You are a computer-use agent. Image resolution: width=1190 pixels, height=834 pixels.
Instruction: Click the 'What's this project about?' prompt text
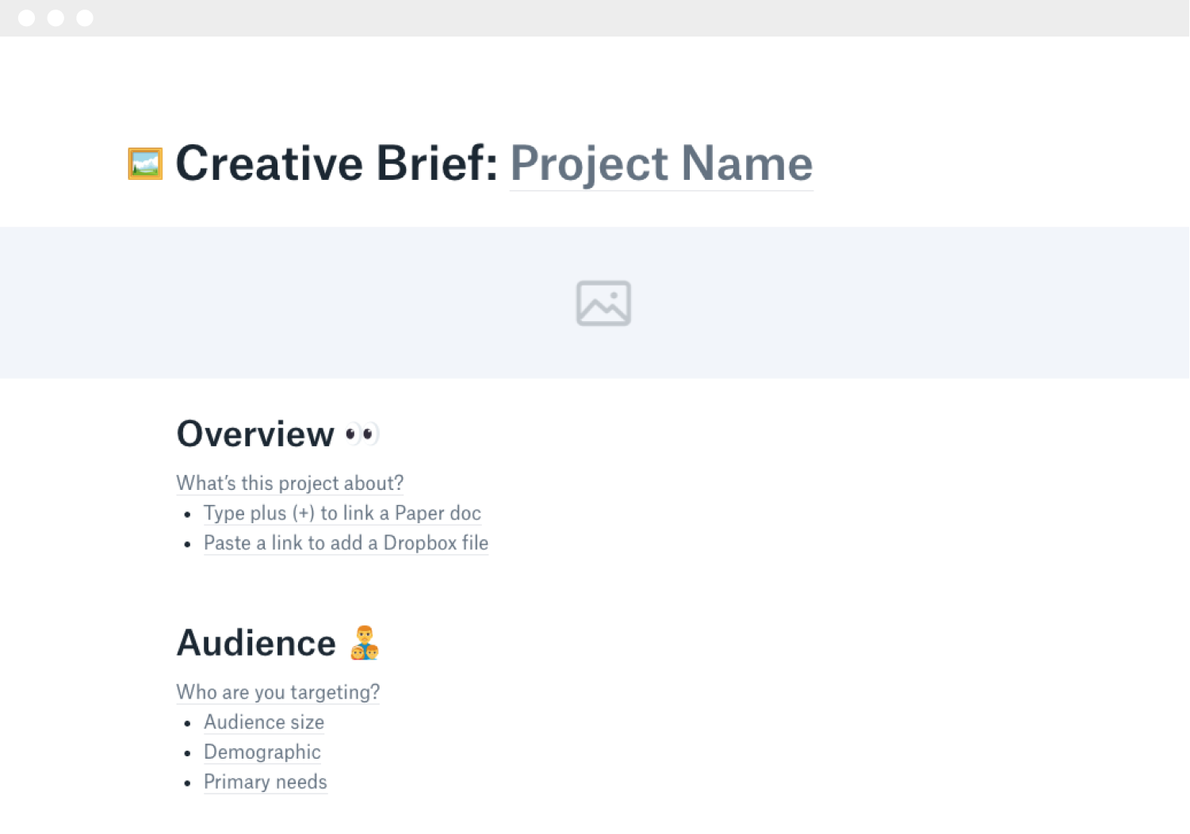(289, 484)
